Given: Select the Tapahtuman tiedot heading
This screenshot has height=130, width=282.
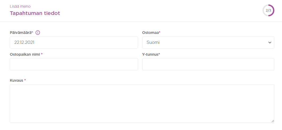Looking at the screenshot, I should tap(35, 13).
